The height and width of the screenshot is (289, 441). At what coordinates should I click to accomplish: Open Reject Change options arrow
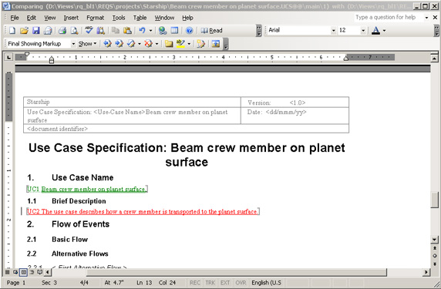(x=157, y=44)
